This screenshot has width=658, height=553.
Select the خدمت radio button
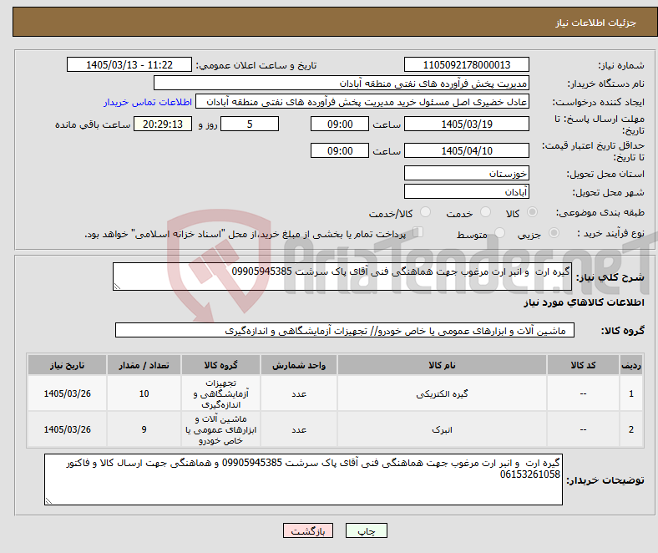(485, 212)
